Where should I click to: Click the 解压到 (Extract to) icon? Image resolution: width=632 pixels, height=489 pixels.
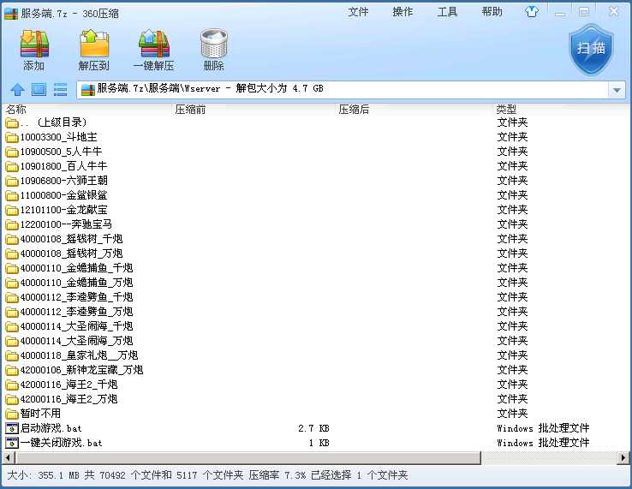click(94, 44)
